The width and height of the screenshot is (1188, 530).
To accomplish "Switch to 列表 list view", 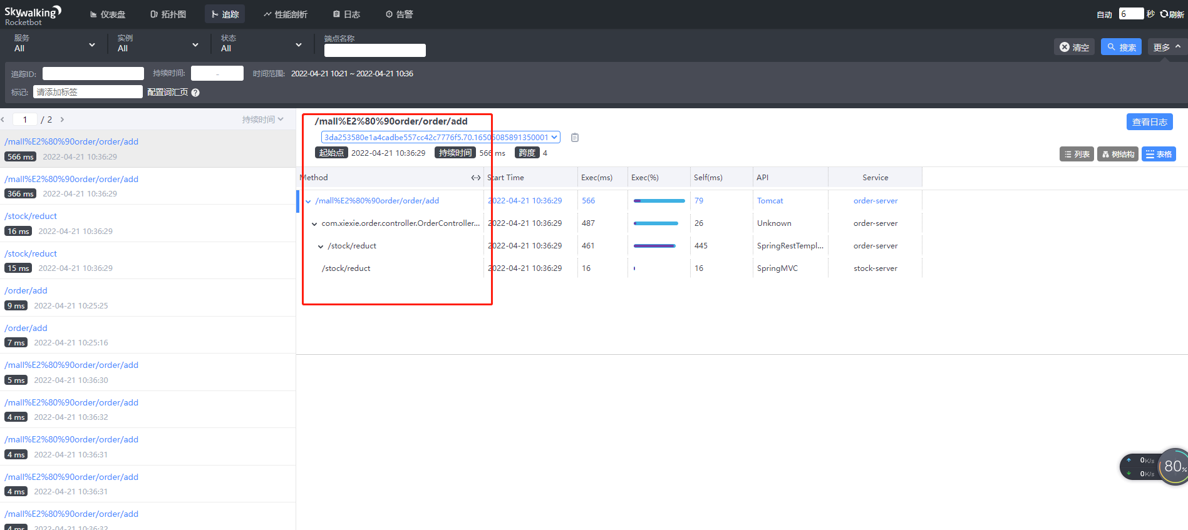I will (1077, 154).
